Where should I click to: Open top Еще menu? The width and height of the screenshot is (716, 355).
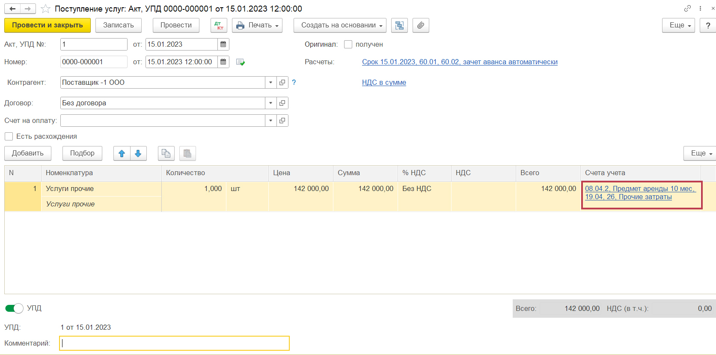click(x=678, y=25)
